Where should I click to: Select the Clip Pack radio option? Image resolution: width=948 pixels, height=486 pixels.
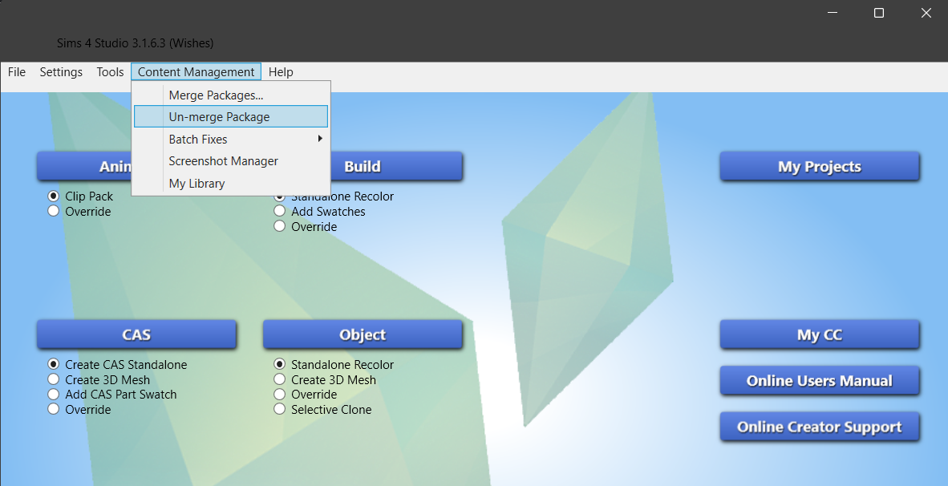point(80,196)
